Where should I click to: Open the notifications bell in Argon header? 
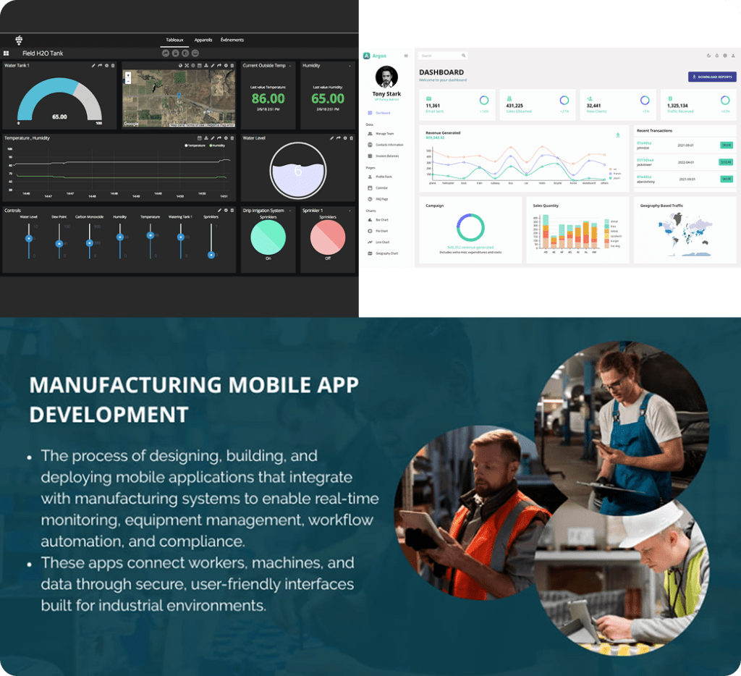pyautogui.click(x=716, y=56)
